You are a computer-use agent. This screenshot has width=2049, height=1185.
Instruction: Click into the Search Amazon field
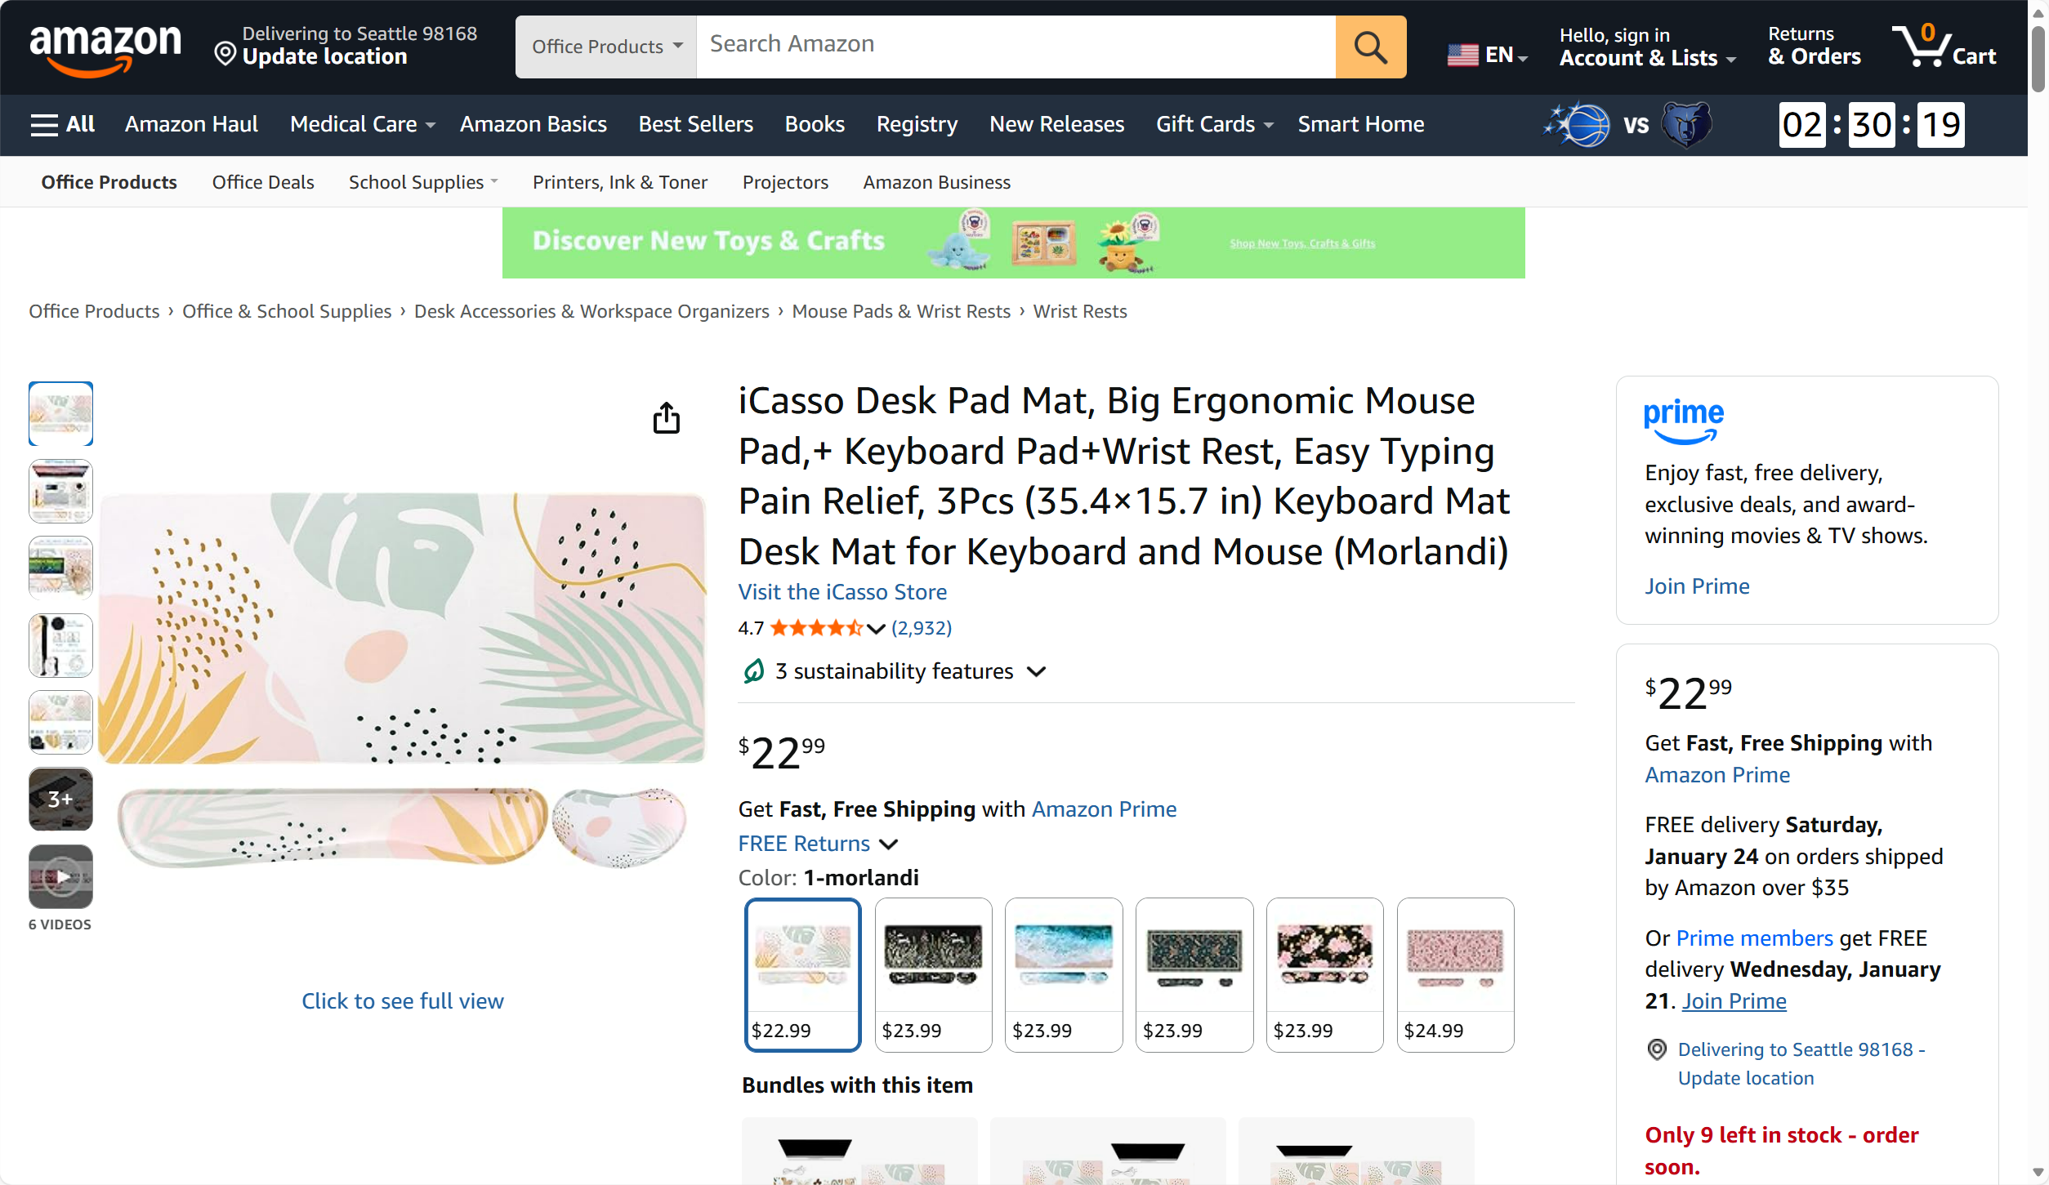click(x=1015, y=45)
